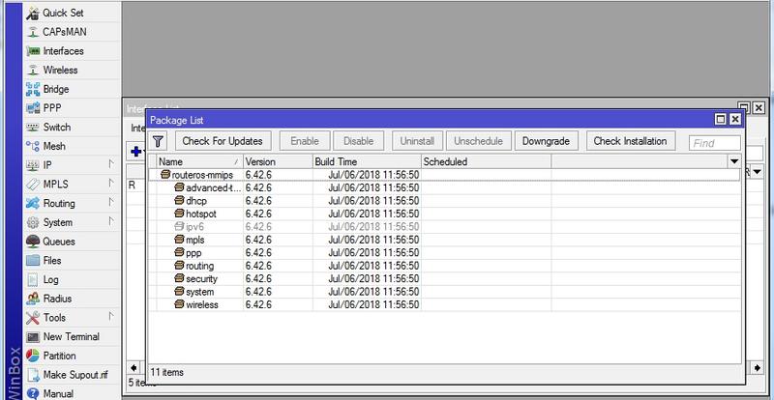Viewport: 774px width, 400px height.
Task: Click the Unschedule button
Action: [478, 141]
